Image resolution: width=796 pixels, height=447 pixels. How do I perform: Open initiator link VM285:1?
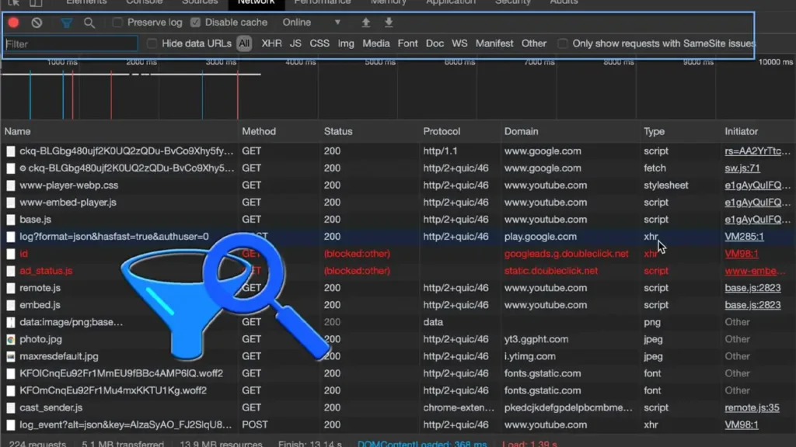[x=744, y=237]
